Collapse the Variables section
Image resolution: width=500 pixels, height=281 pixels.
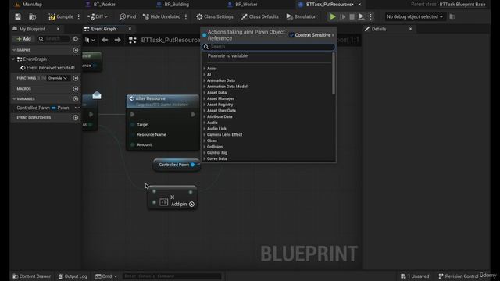pos(14,99)
